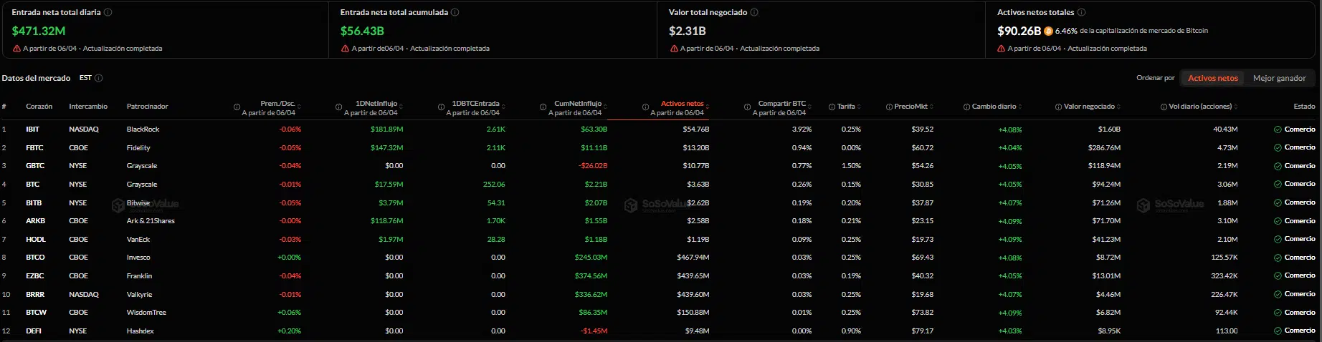This screenshot has width=1322, height=342.
Task: Sort by Vol diario (acciones) arrows
Action: tap(1236, 107)
